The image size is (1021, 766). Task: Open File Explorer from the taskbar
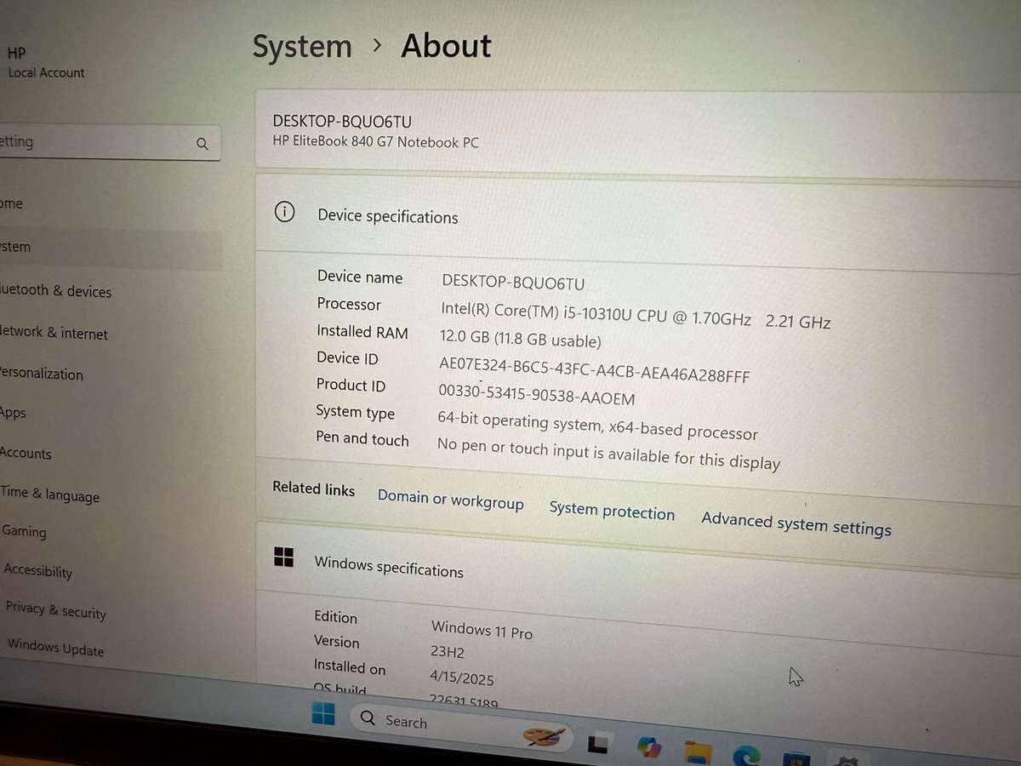(699, 751)
